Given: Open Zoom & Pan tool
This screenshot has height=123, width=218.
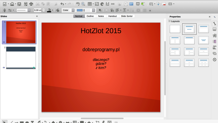Looking at the screenshot, I should pos(83,4).
